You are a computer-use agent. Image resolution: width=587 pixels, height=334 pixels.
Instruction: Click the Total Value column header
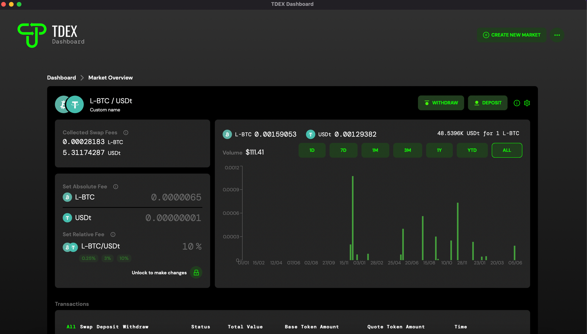[245, 327]
